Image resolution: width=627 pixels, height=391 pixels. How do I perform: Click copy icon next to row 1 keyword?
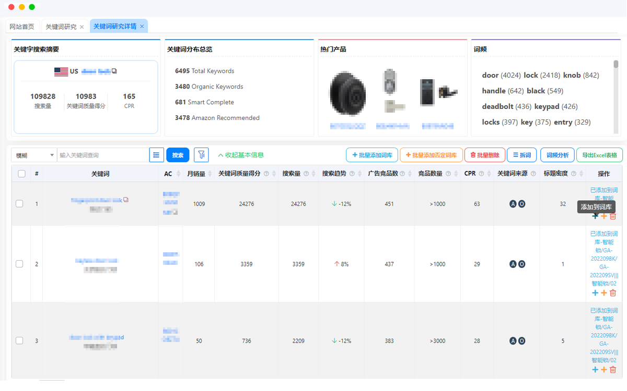[126, 200]
